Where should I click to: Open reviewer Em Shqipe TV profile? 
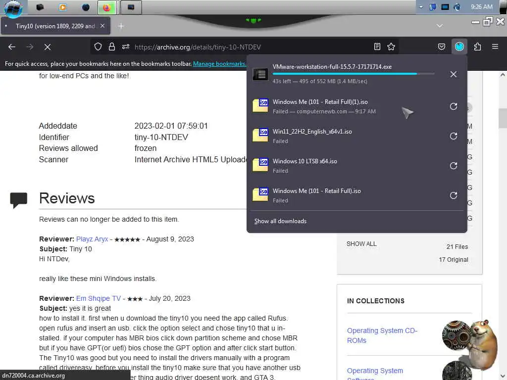(99, 298)
